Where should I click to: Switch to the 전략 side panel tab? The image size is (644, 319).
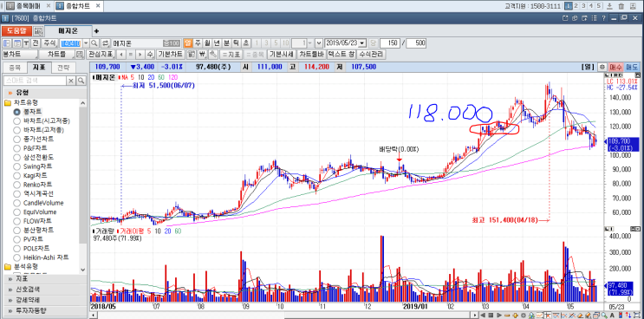(x=63, y=68)
